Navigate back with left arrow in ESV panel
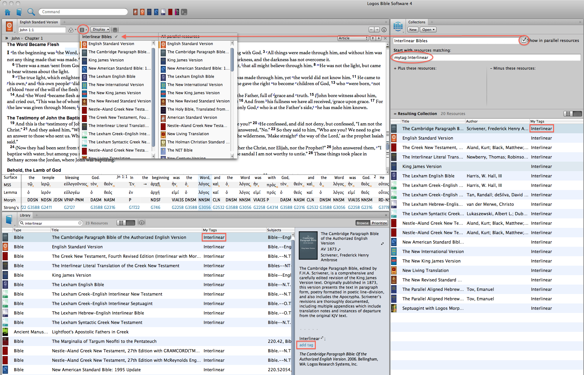584x375 pixels. 372,30
